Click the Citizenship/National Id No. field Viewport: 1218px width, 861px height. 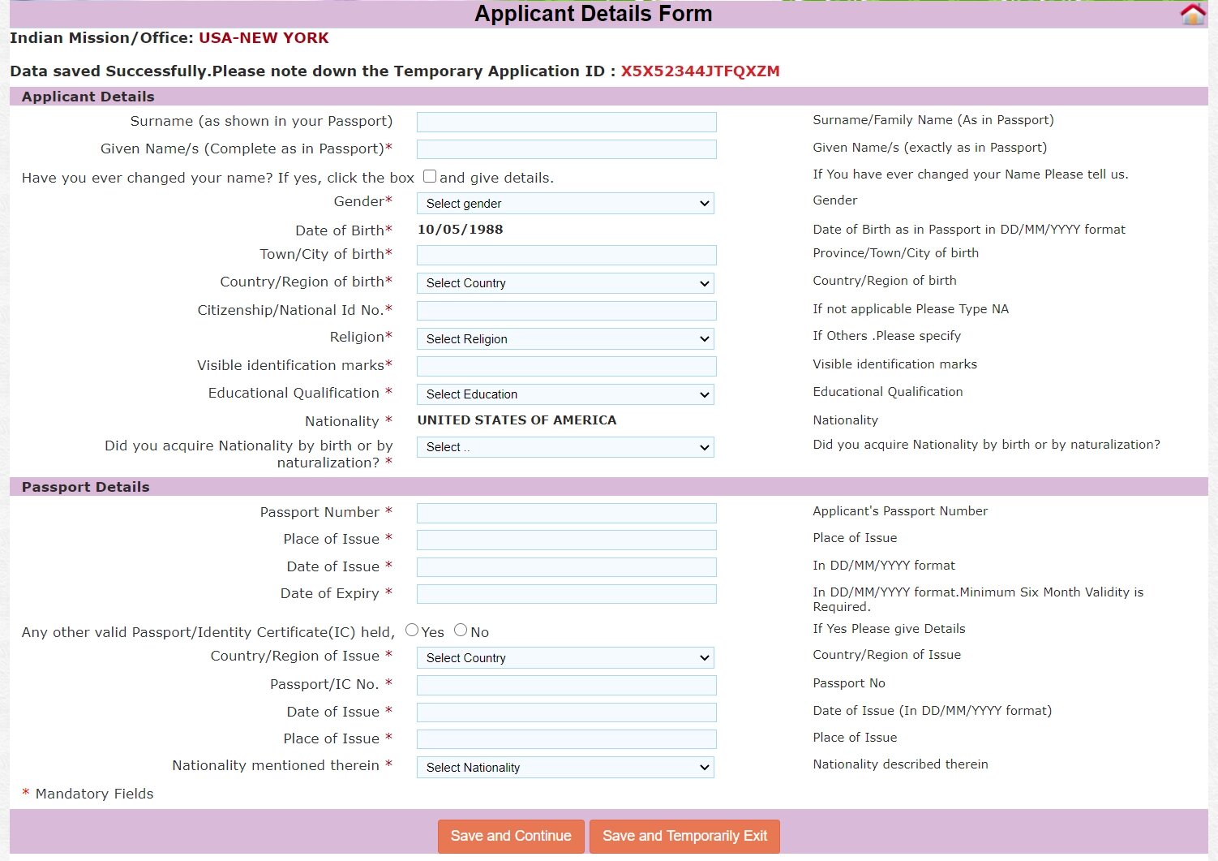[x=566, y=311]
